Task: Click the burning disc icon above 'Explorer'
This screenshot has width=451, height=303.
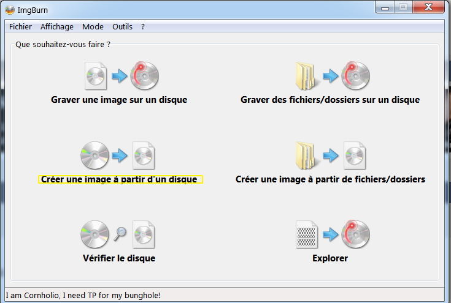Action: click(x=355, y=234)
